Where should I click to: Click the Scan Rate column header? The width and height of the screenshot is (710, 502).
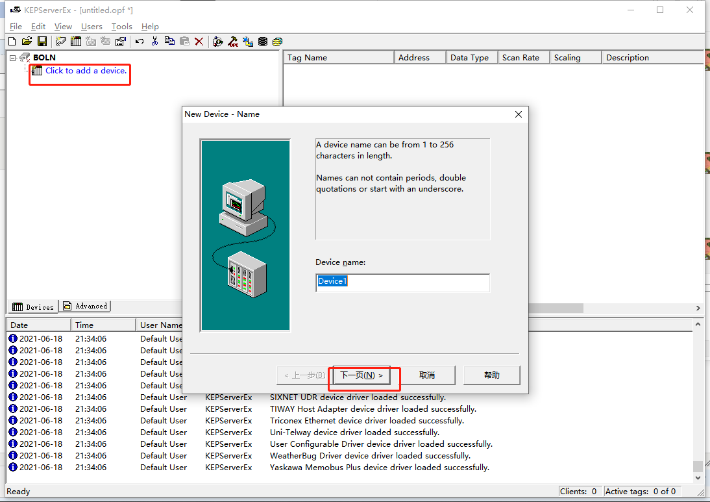[x=524, y=58]
